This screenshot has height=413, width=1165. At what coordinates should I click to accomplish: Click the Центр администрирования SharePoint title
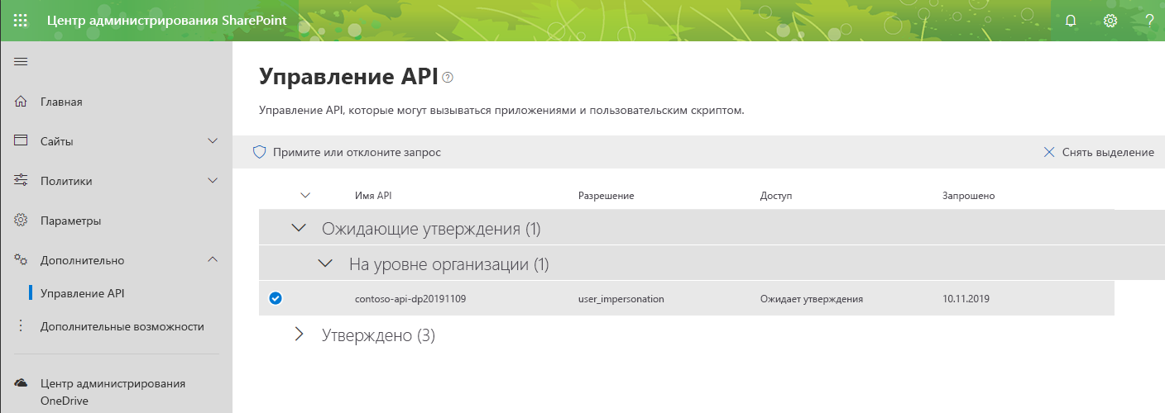coord(168,21)
